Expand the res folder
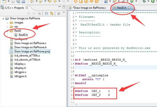Image resolution: width=157 pixels, height=107 pixels. pos(7,27)
